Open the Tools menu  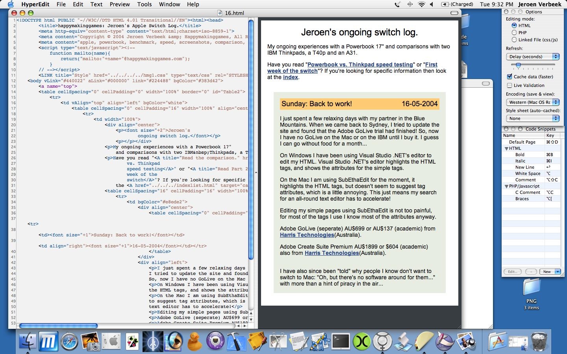(145, 4)
